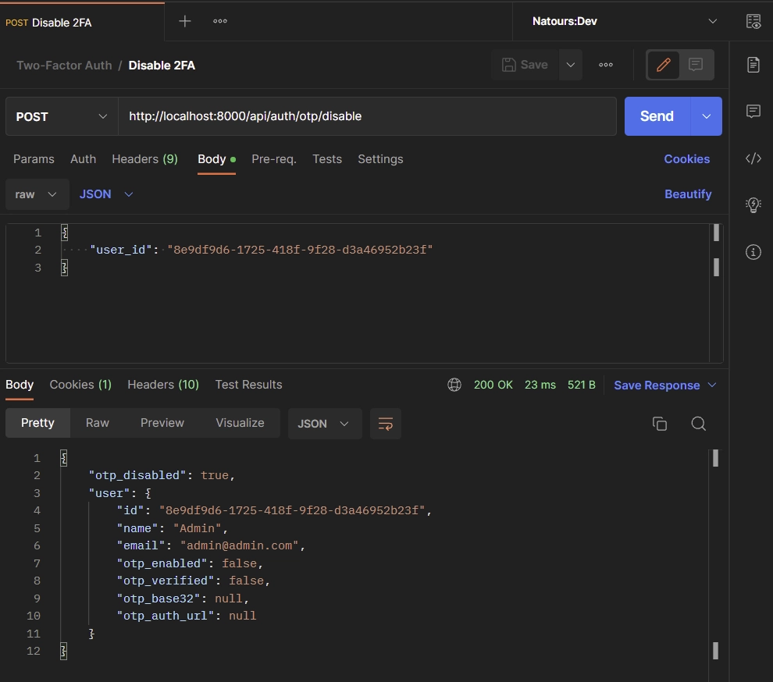Image resolution: width=773 pixels, height=682 pixels.
Task: Copy the response body
Action: point(660,423)
